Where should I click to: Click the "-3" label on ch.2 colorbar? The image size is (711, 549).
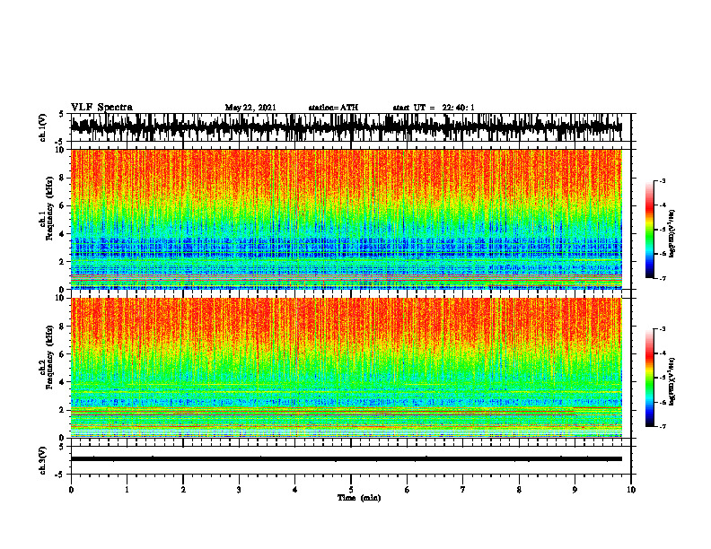662,329
